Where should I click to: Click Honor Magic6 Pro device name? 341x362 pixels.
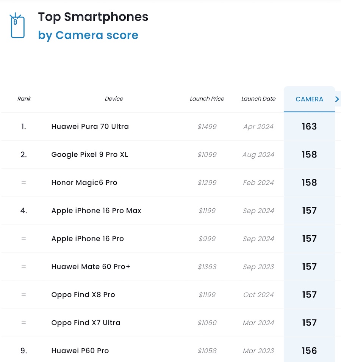click(x=84, y=183)
